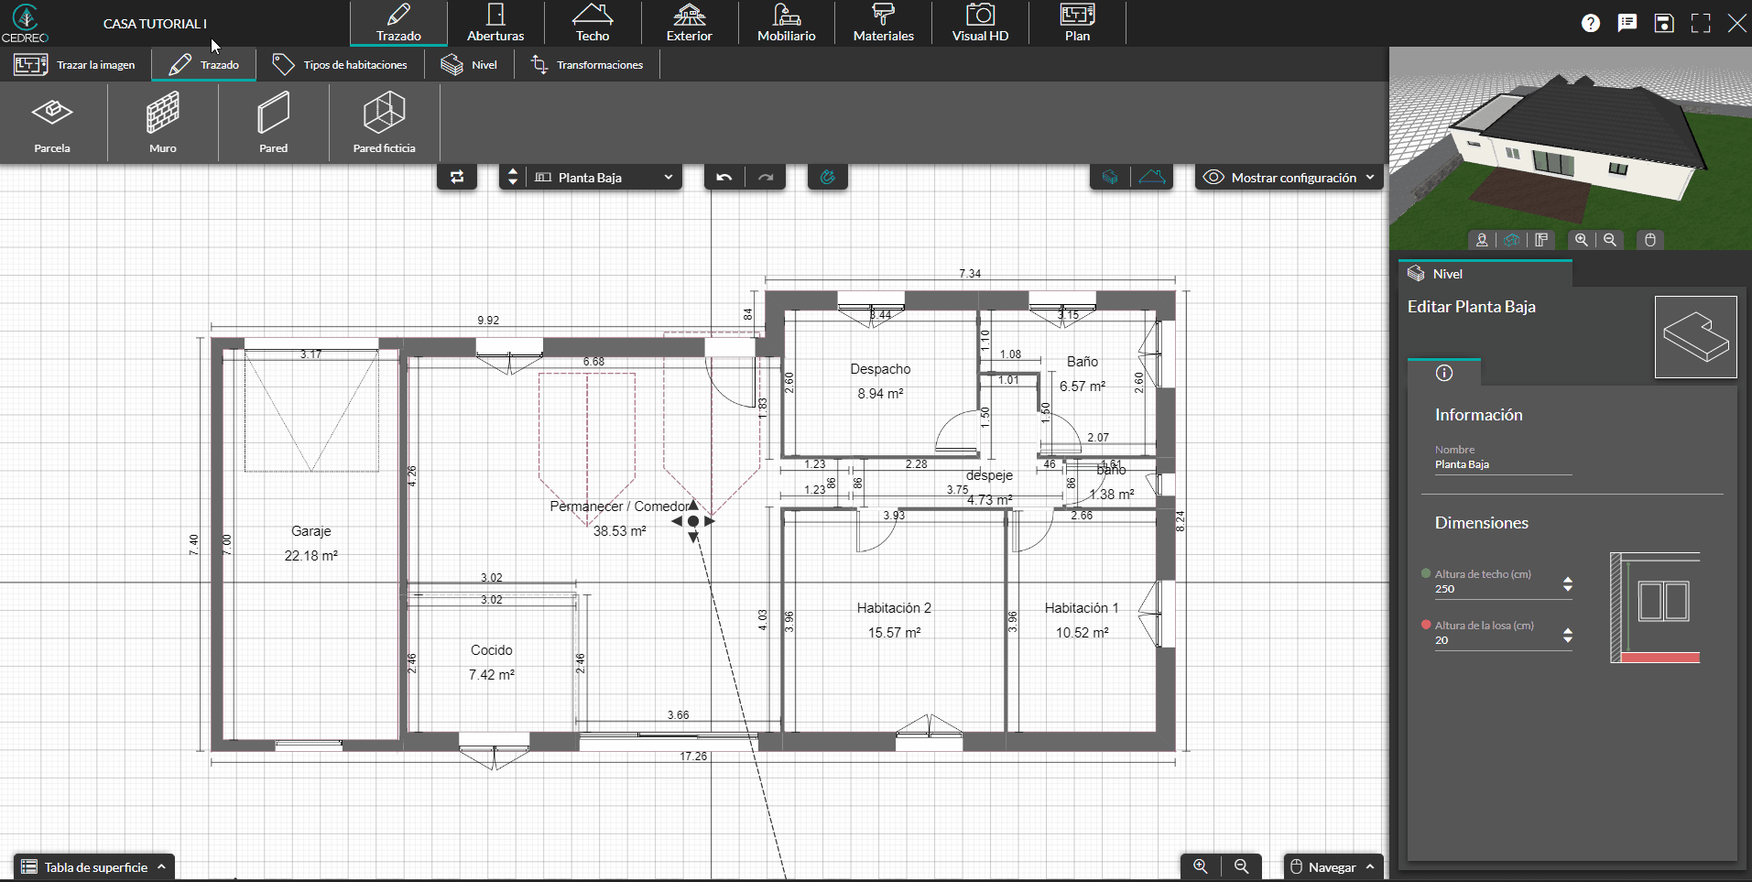Screen dimensions: 1752x882
Task: Select the Nivel tab in side panel
Action: click(x=1485, y=274)
